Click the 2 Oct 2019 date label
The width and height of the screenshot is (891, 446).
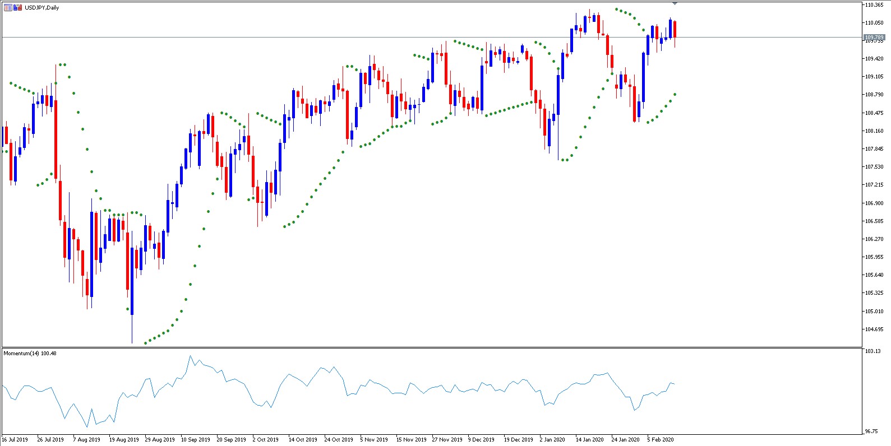tap(265, 440)
